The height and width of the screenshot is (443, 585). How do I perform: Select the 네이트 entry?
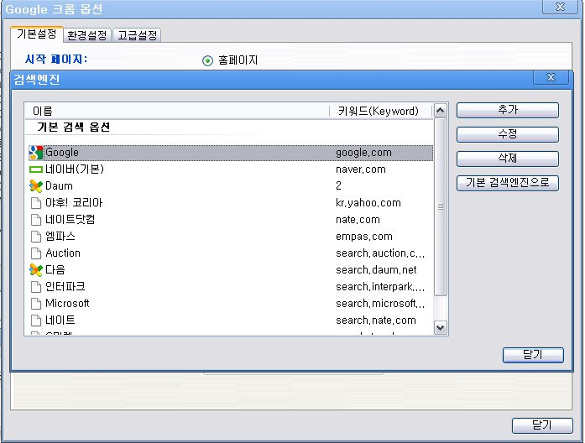pyautogui.click(x=60, y=321)
